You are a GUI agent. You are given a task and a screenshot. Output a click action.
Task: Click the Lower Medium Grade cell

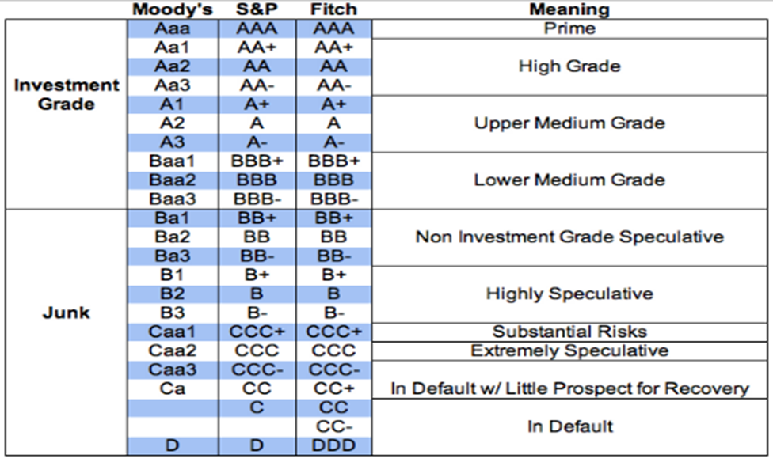click(569, 180)
